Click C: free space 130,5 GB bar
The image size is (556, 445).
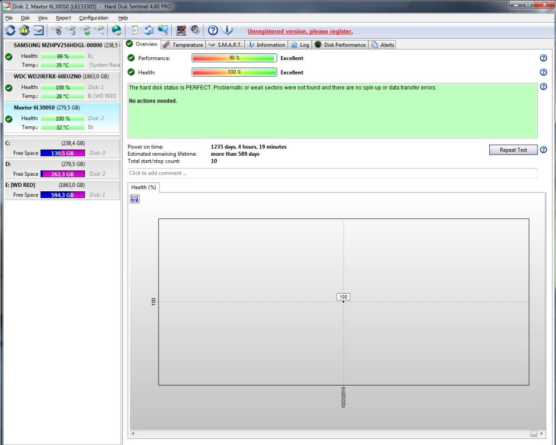[x=63, y=153]
